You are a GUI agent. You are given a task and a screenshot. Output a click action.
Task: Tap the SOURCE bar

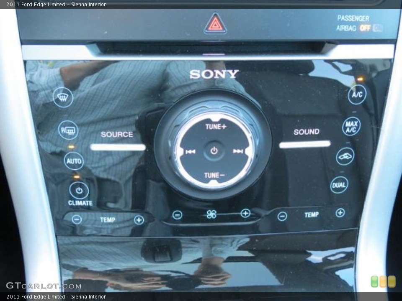(x=118, y=147)
